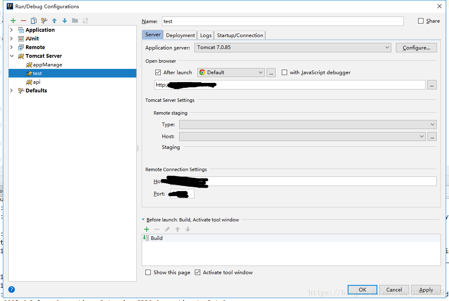The width and height of the screenshot is (449, 301).
Task: Open Application server dropdown
Action: click(x=292, y=47)
